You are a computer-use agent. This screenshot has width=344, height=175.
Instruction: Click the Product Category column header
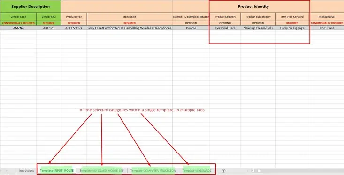[x=225, y=17]
